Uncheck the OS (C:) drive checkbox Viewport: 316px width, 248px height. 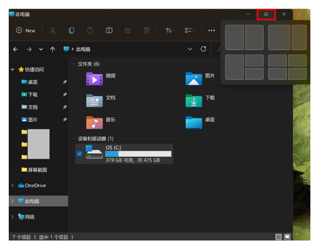[x=79, y=154]
